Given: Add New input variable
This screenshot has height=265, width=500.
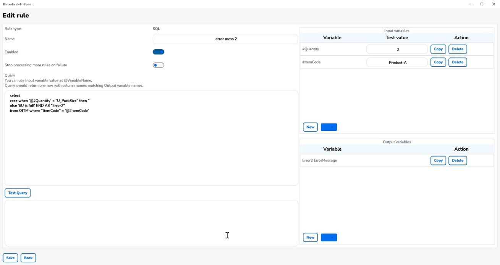Looking at the screenshot, I should pyautogui.click(x=310, y=127).
